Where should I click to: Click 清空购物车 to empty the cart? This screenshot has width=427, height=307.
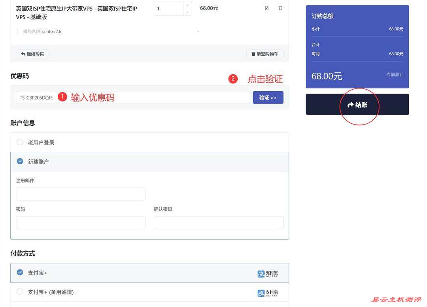pos(265,54)
